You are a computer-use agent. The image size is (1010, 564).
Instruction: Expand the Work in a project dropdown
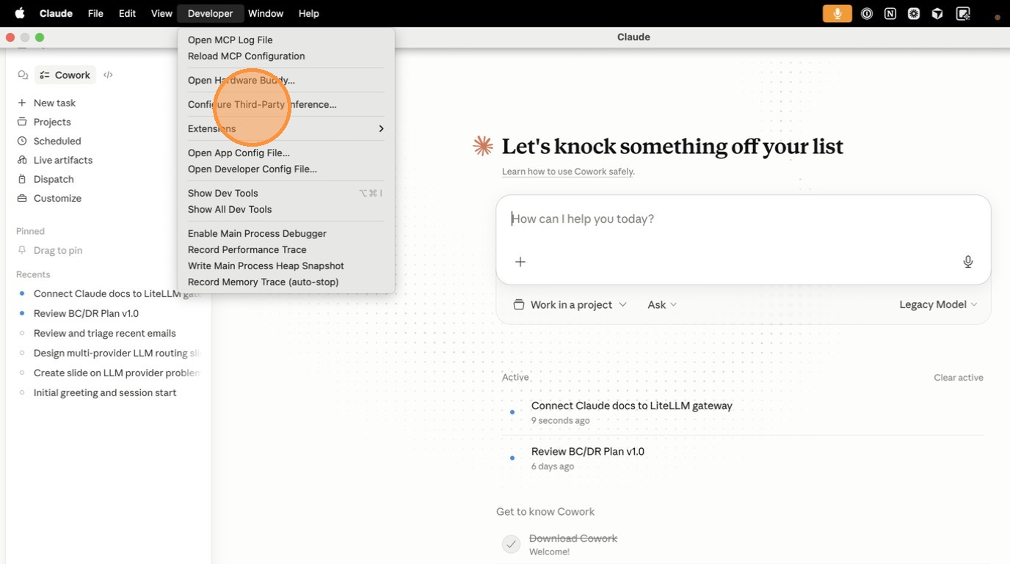[x=570, y=304]
